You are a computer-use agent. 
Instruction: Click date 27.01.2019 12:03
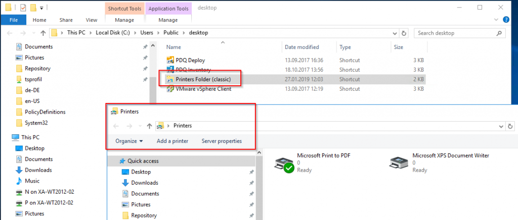[304, 79]
